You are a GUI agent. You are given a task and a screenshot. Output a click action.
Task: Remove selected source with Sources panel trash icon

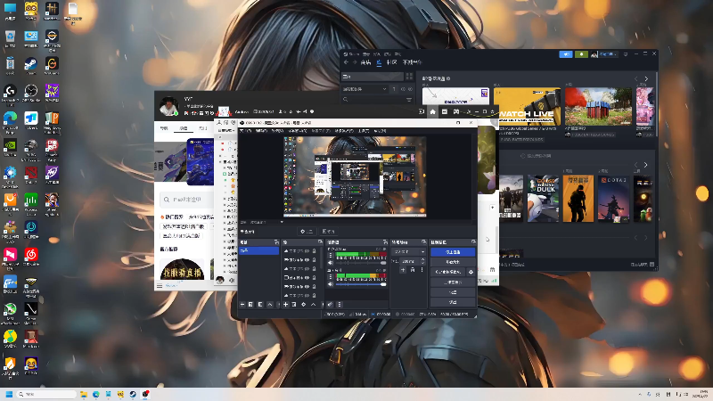pos(294,305)
